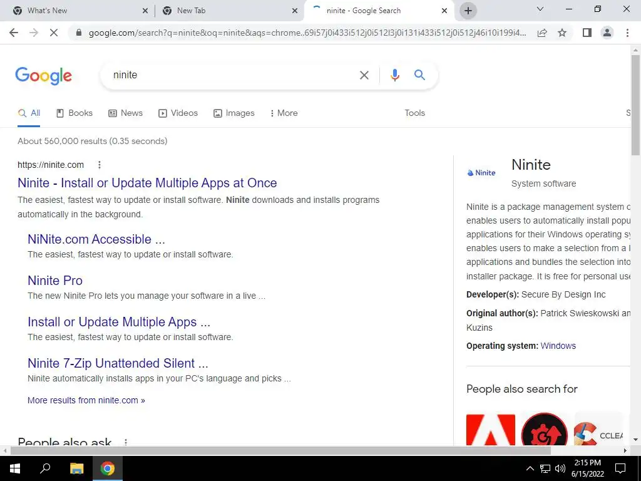Clear the search box with the X

(x=364, y=75)
